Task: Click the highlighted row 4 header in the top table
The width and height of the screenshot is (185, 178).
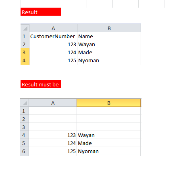Action: (25, 60)
